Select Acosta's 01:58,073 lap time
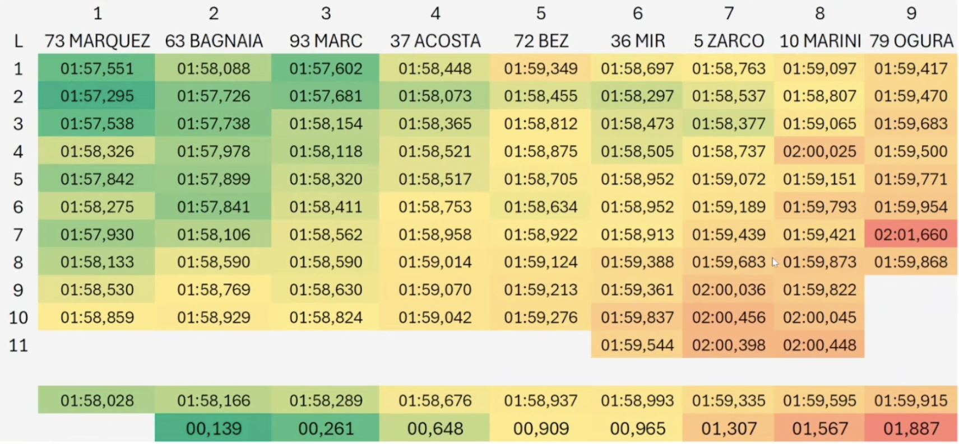 [x=435, y=96]
